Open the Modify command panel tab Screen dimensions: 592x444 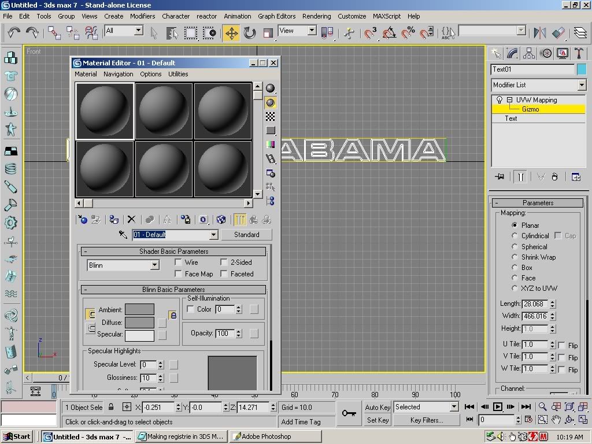click(512, 53)
